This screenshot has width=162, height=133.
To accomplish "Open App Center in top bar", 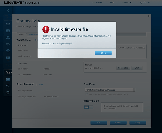I will [97, 2].
